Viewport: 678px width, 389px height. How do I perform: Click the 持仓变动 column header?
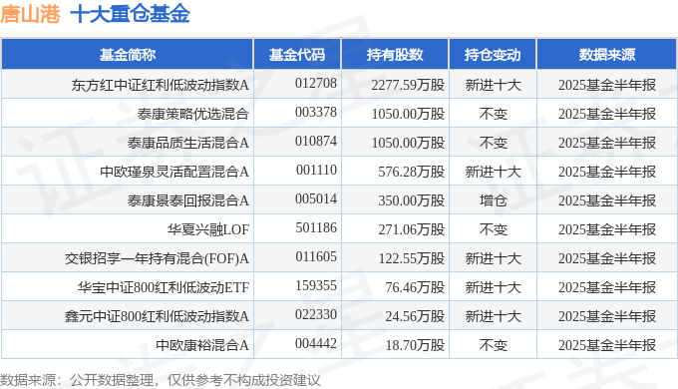493,55
